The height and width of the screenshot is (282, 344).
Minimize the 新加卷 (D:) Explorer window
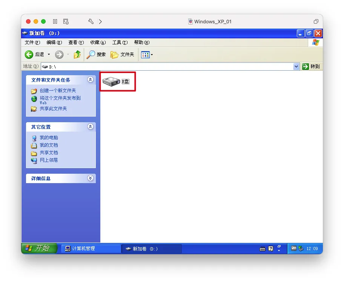click(x=300, y=33)
